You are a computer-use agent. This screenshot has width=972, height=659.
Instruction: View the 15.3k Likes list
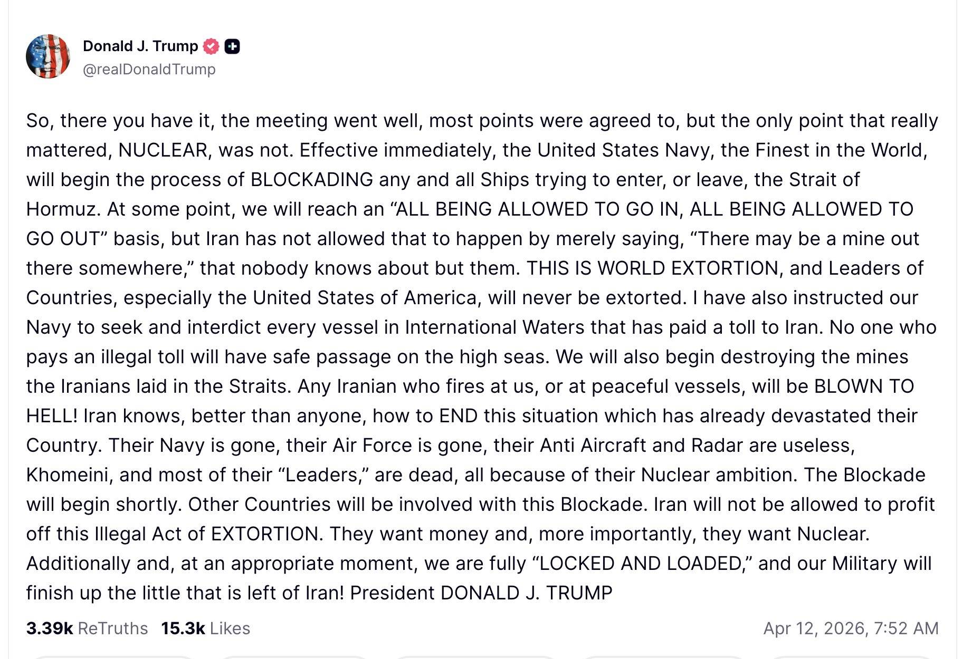[x=205, y=628]
